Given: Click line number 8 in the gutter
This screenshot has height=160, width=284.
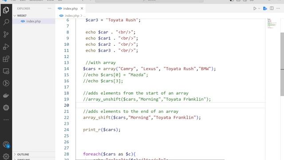Looking at the screenshot, I should [67, 32].
